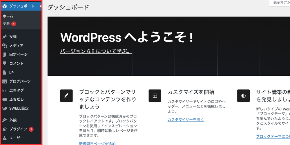Open the バージョン 6.5 について学ぶ link
Viewport: 290px width, 145px height.
click(x=96, y=51)
